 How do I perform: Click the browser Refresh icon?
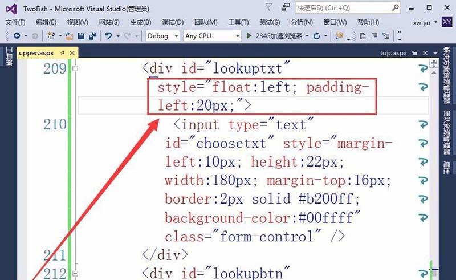point(317,36)
